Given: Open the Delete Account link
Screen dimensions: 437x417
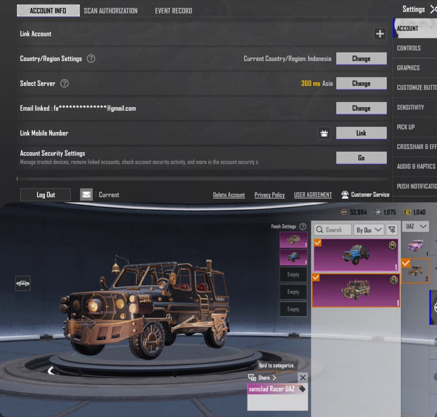Looking at the screenshot, I should click(229, 195).
